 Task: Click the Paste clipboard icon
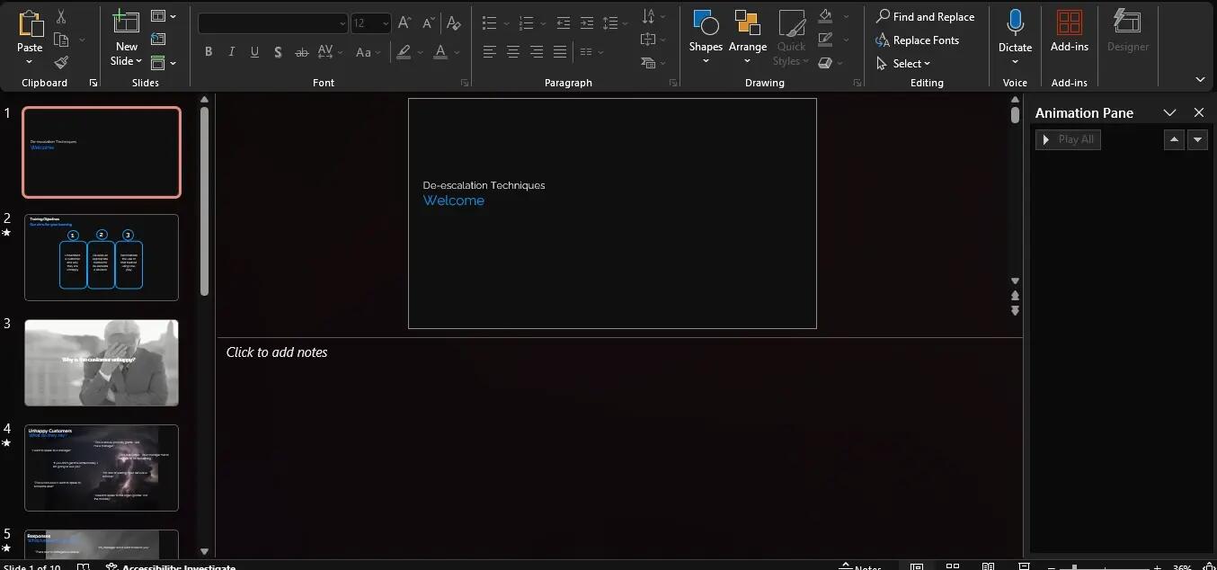coord(30,24)
